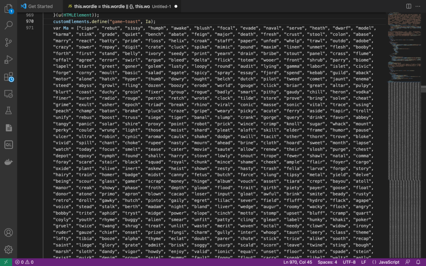The height and width of the screenshot is (266, 426).
Task: Open the Run and Debug view
Action: (8, 59)
